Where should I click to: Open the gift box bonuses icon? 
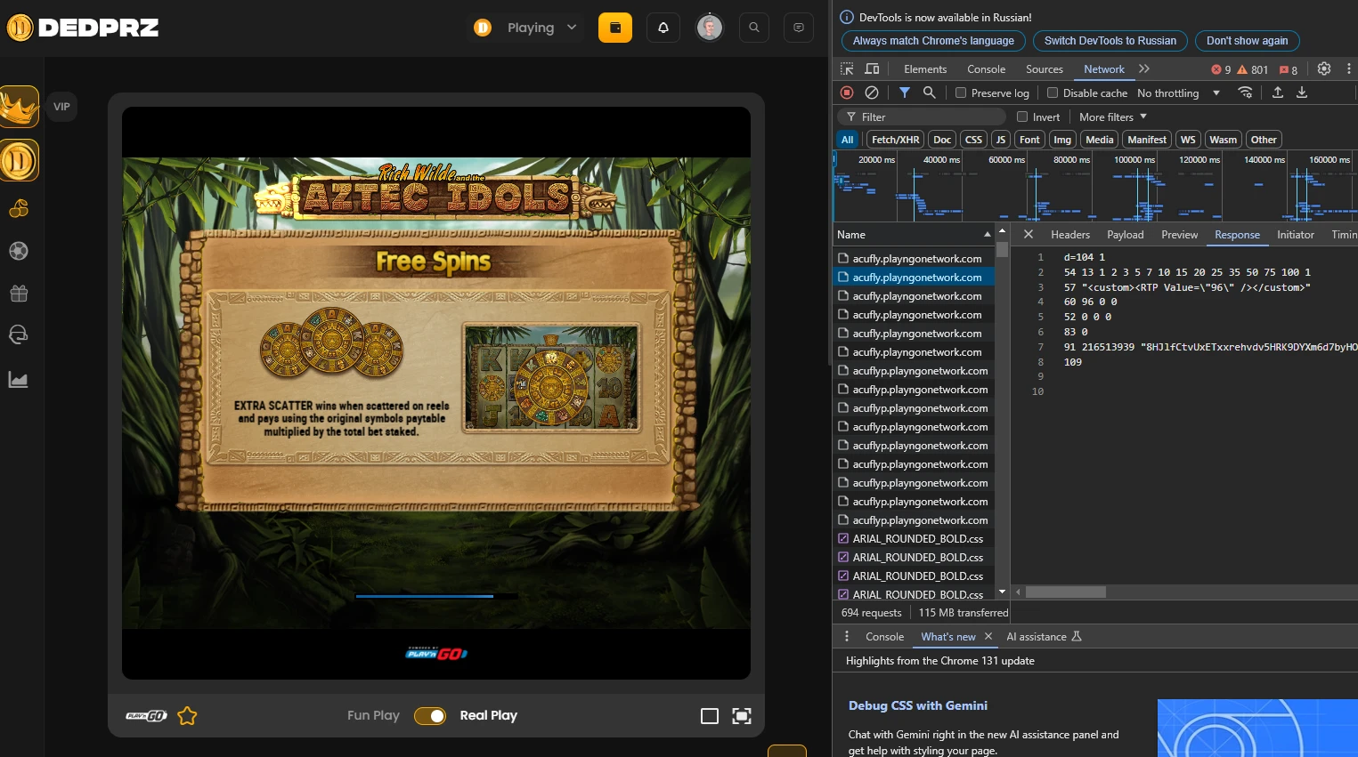pos(19,294)
